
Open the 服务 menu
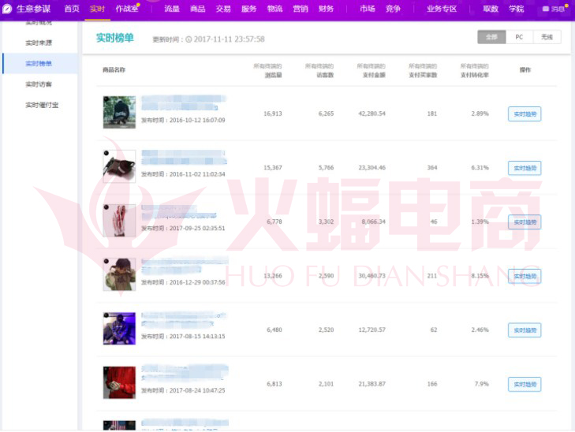tap(249, 9)
